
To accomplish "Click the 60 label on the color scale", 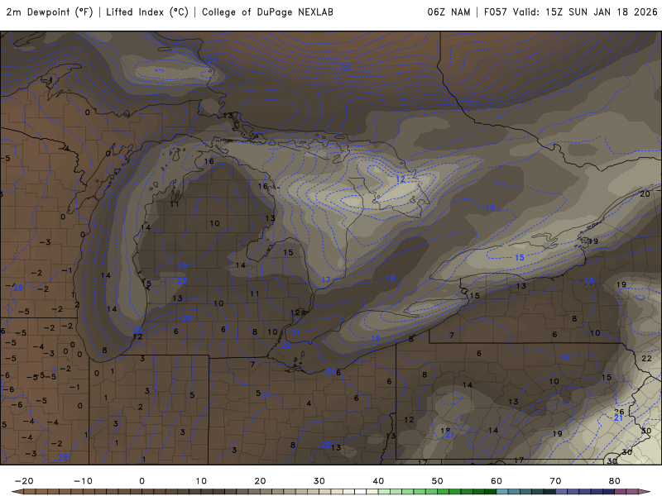I will tap(496, 481).
